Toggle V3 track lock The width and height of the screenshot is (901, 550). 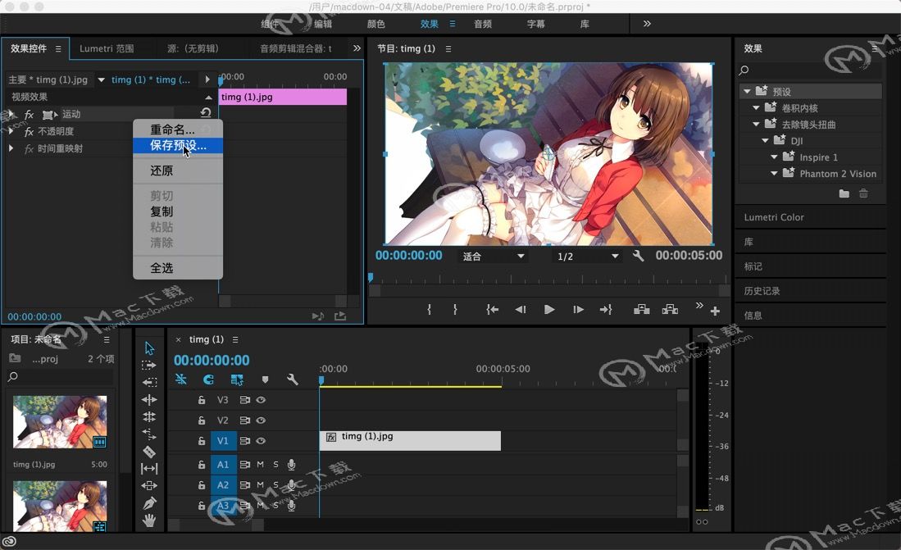tap(202, 400)
